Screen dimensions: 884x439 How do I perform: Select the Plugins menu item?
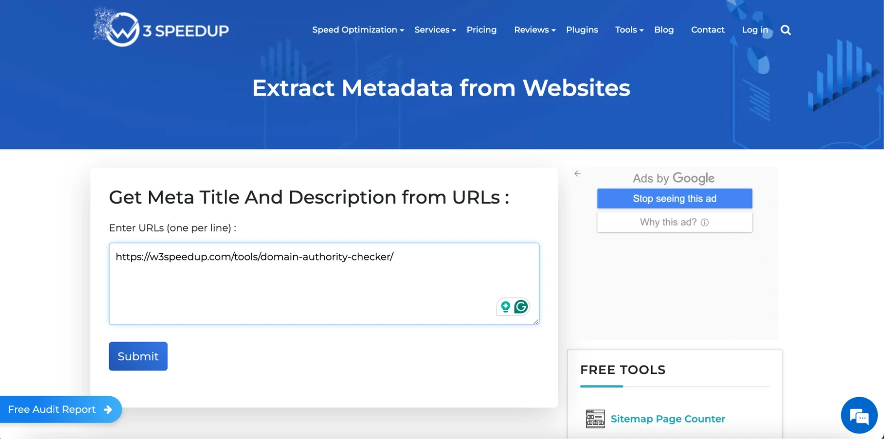582,29
